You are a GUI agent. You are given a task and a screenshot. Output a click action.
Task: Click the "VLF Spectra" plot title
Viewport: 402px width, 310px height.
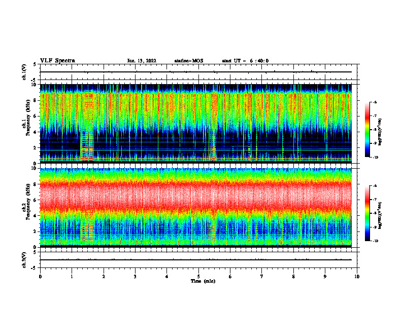tap(57, 61)
